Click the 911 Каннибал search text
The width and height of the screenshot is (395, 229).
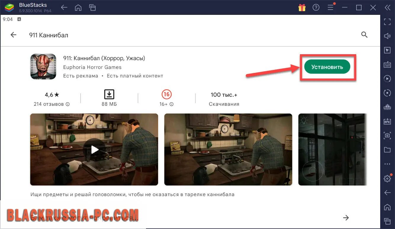click(x=49, y=35)
